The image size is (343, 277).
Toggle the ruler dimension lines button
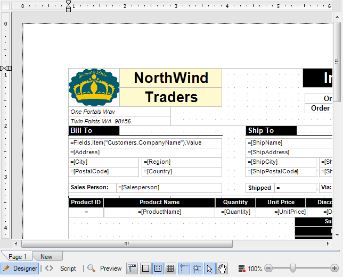[x=132, y=268]
